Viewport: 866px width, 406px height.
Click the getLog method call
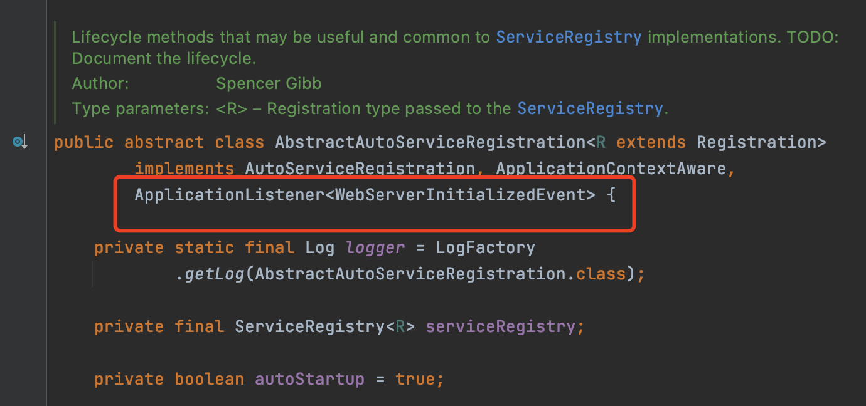click(x=214, y=274)
